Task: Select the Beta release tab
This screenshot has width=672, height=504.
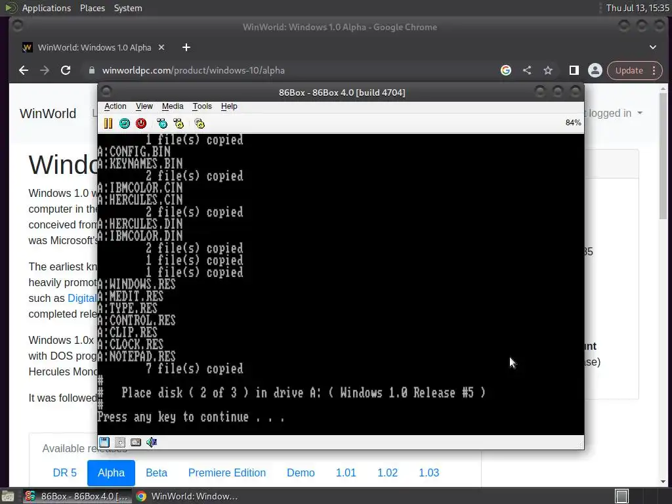Action: point(156,472)
